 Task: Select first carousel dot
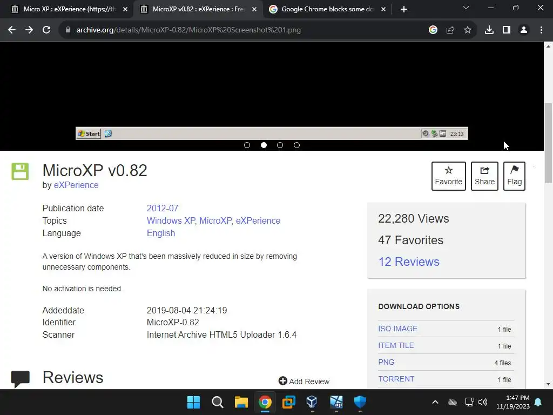(247, 145)
